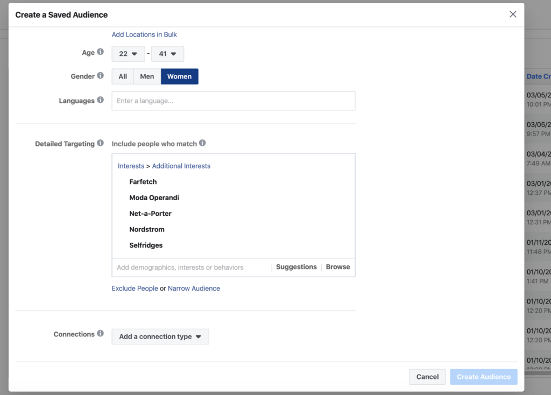551x395 pixels.
Task: Click the Detailed Targeting info icon
Action: [101, 143]
